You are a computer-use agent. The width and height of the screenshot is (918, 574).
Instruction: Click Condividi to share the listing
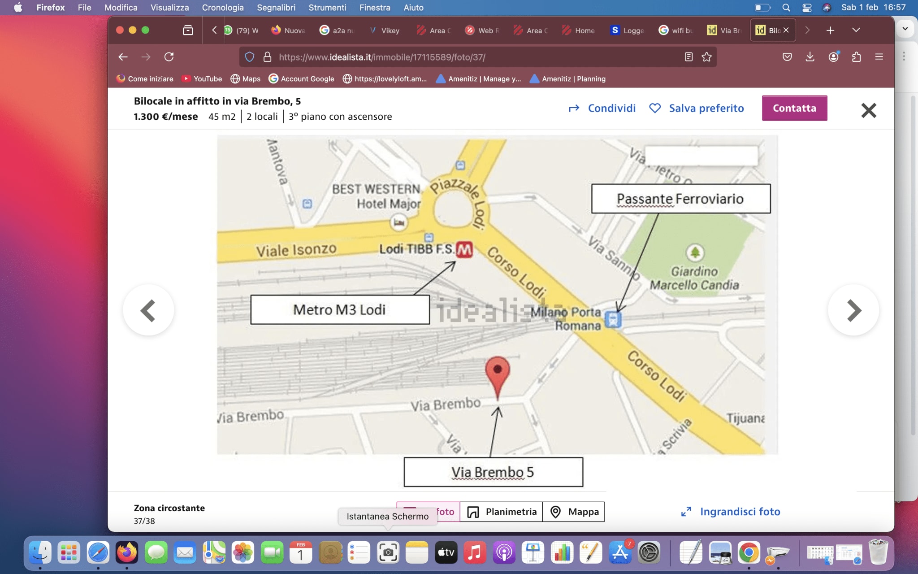[x=602, y=108]
